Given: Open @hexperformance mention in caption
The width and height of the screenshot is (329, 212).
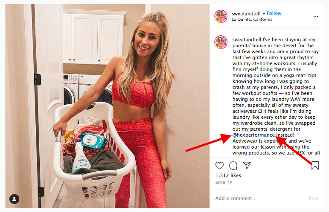Looking at the screenshot, I should (253, 135).
